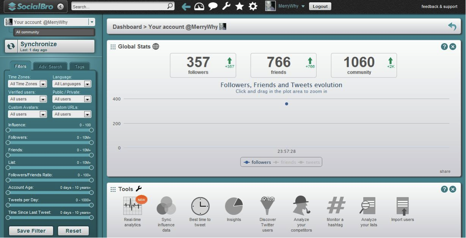Select the Filters tab
This screenshot has width=466, height=238.
[x=20, y=66]
